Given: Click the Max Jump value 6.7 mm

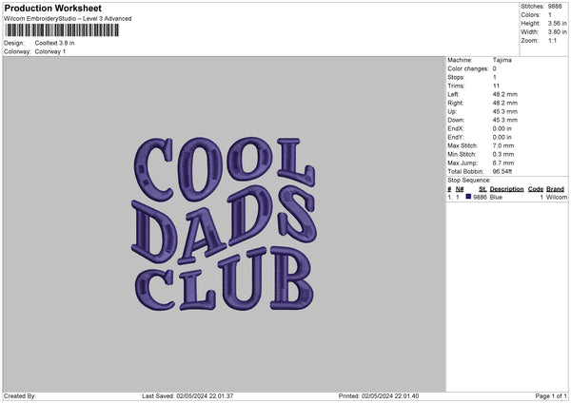Looking at the screenshot, I should tap(503, 163).
